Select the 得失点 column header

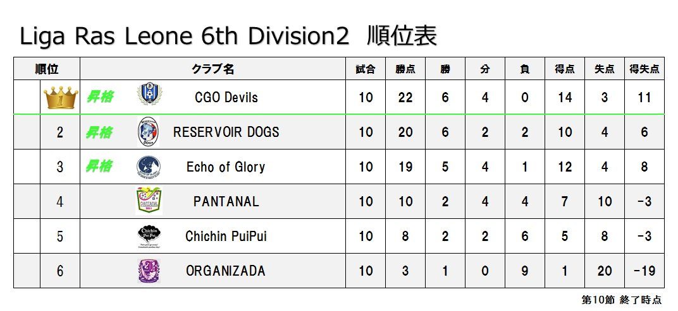[644, 69]
